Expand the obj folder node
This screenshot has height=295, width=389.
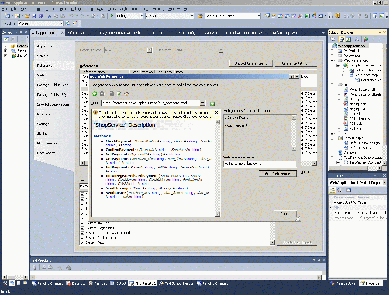pos(332,133)
